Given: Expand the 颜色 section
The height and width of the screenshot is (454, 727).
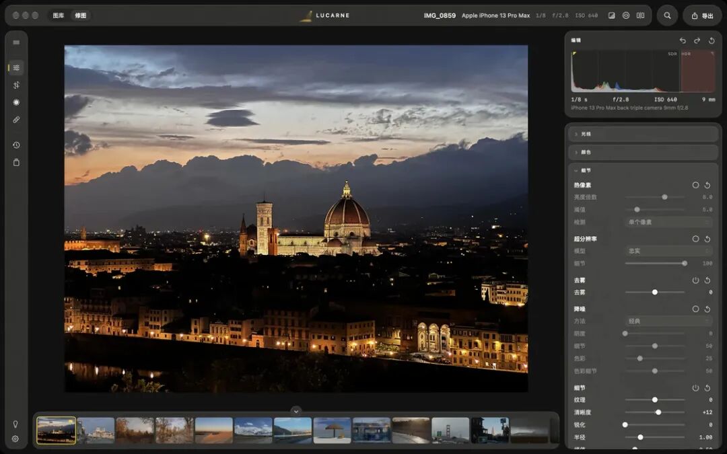Looking at the screenshot, I should point(644,152).
